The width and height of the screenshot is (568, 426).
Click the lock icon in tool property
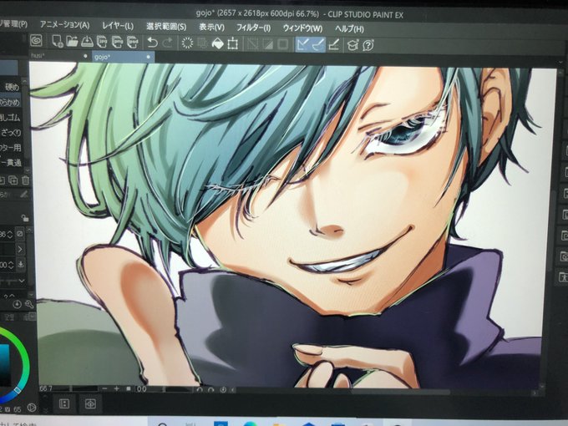(x=24, y=218)
